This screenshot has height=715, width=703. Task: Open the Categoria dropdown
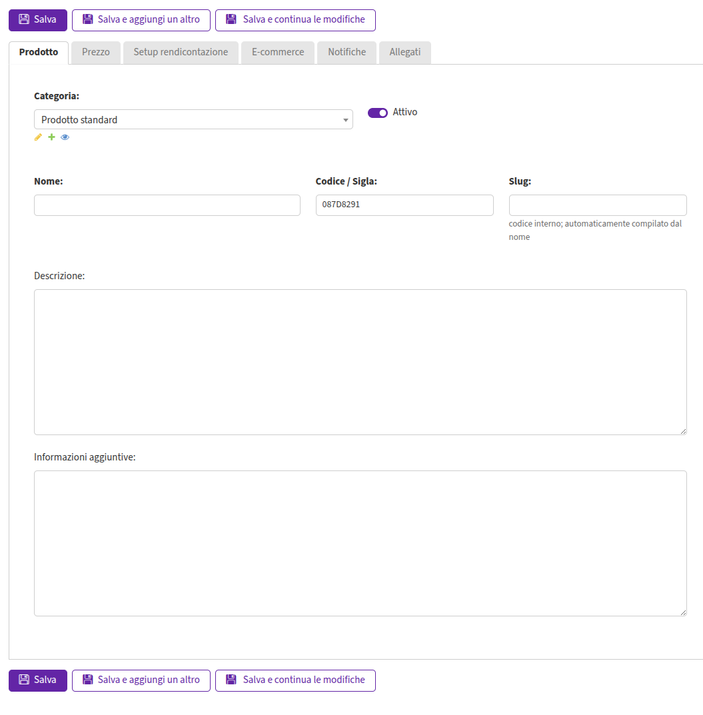(x=193, y=119)
